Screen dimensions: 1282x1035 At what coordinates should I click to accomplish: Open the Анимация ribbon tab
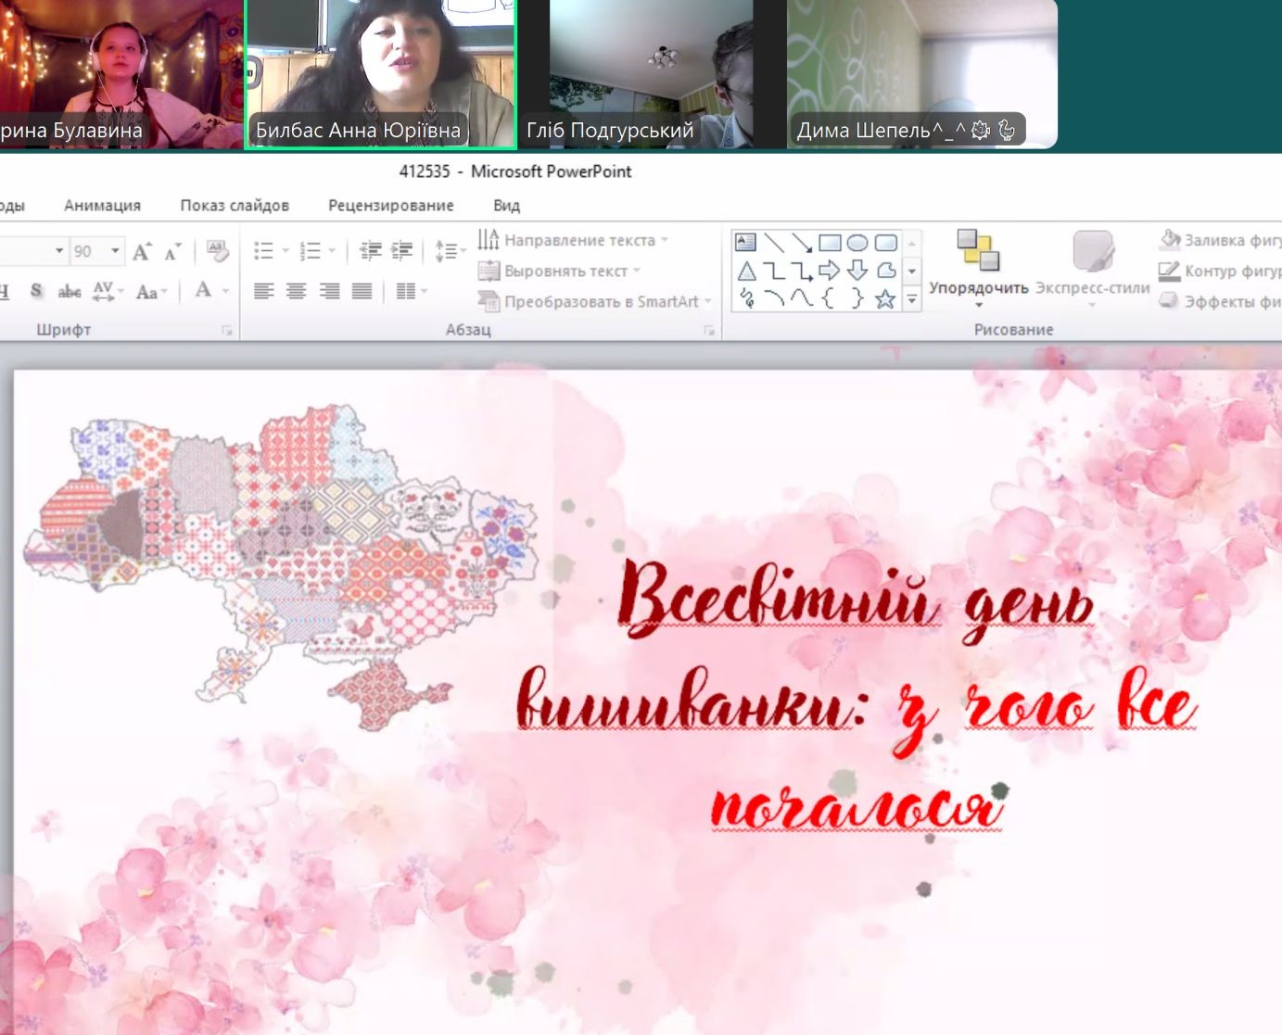tap(102, 205)
